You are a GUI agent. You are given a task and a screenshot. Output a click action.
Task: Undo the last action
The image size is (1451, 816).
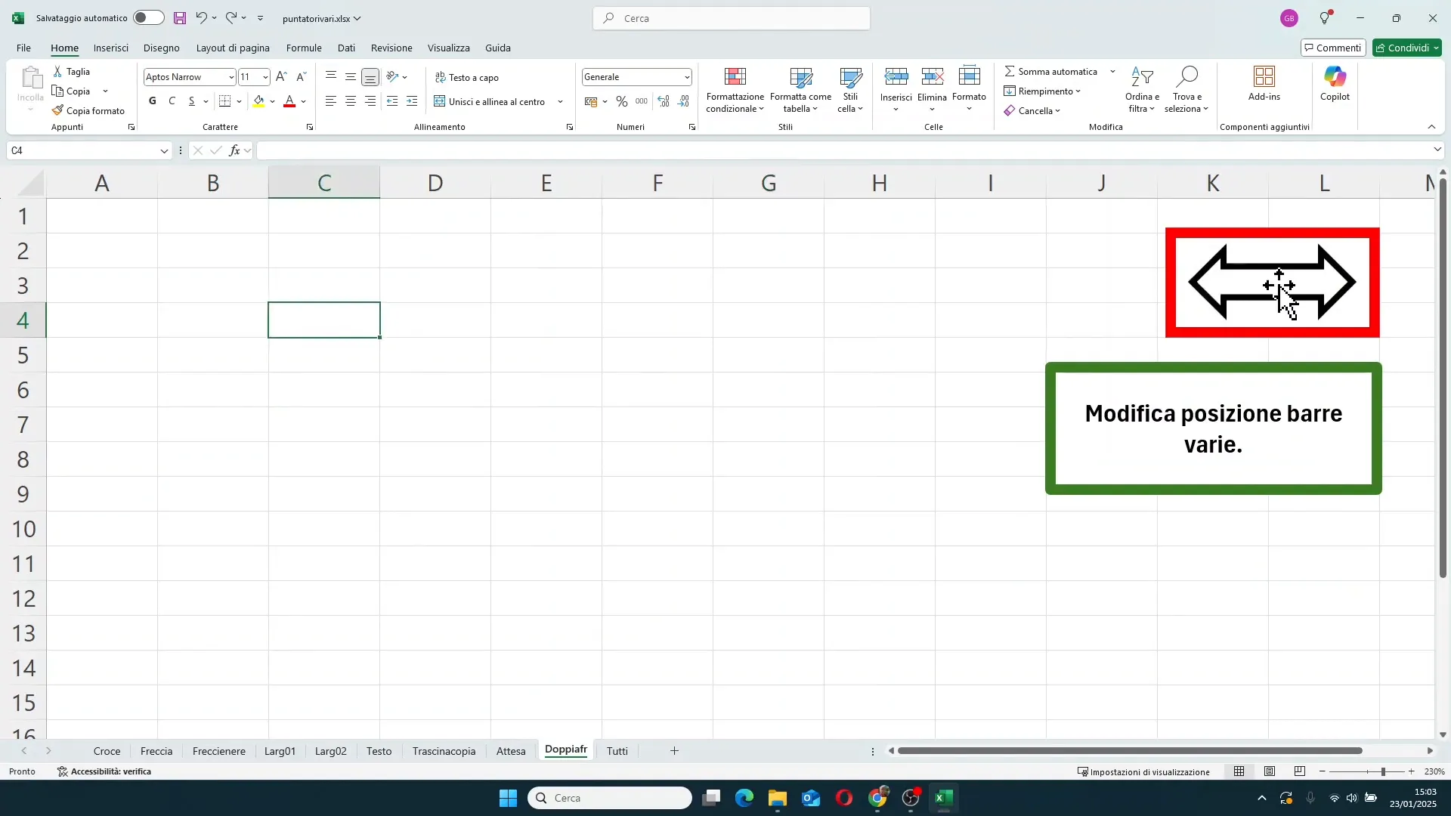click(201, 17)
